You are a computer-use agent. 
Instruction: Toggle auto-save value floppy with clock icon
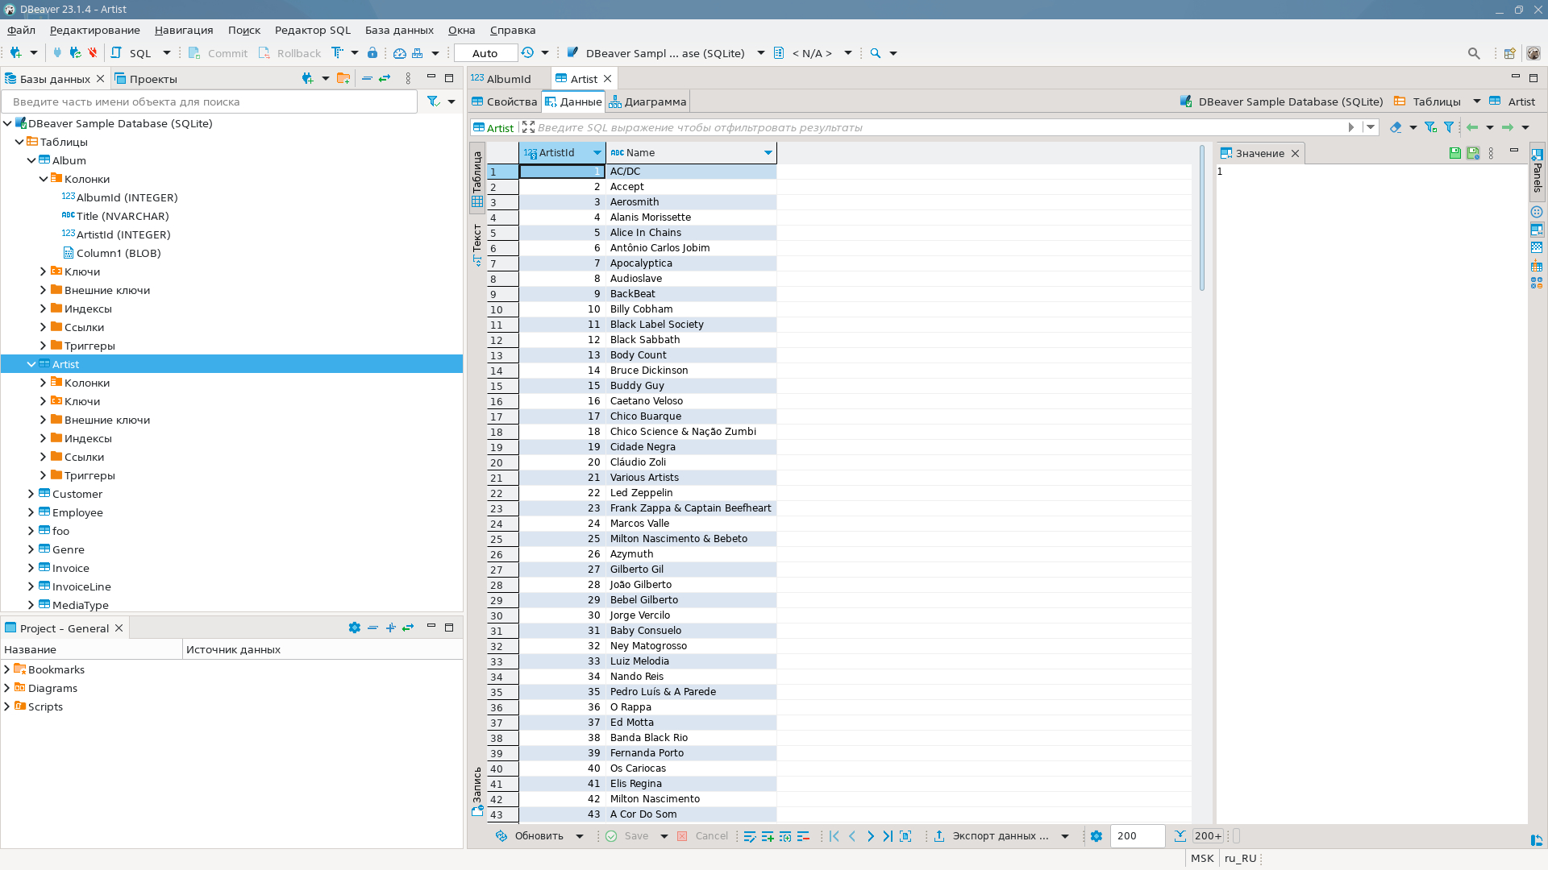pos(1472,153)
